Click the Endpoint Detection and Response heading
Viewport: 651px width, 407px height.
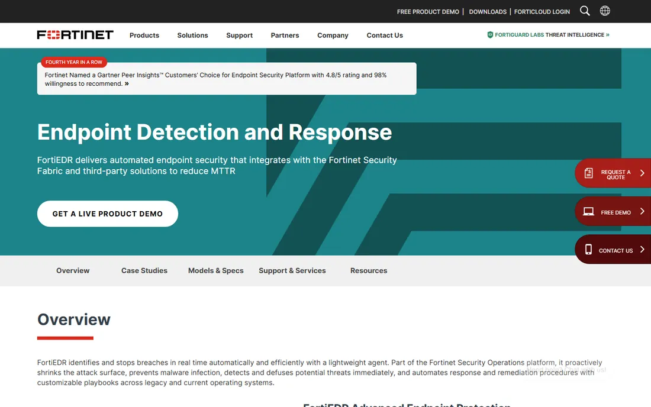coord(214,133)
